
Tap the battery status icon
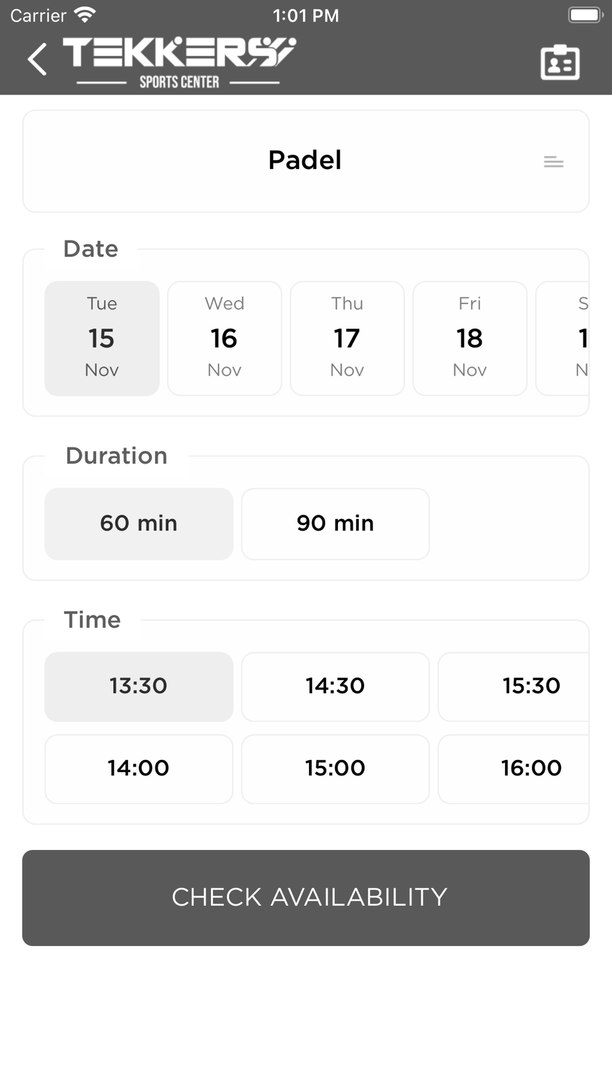pos(586,15)
